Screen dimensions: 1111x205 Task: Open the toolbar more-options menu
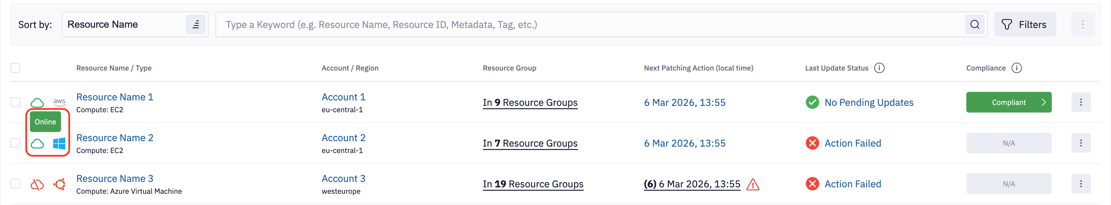(x=1083, y=25)
